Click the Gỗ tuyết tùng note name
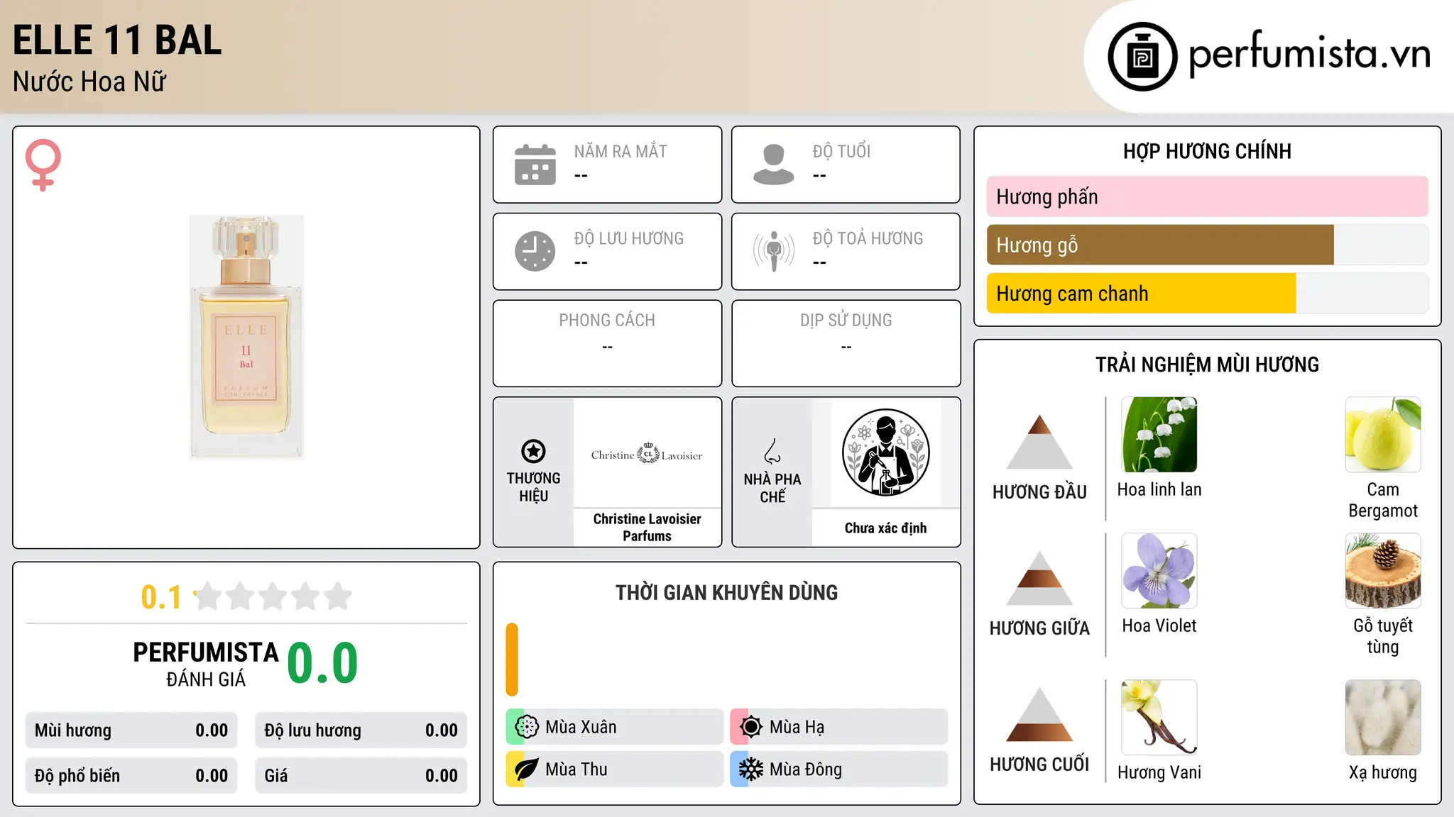This screenshot has height=817, width=1454. coord(1383,636)
